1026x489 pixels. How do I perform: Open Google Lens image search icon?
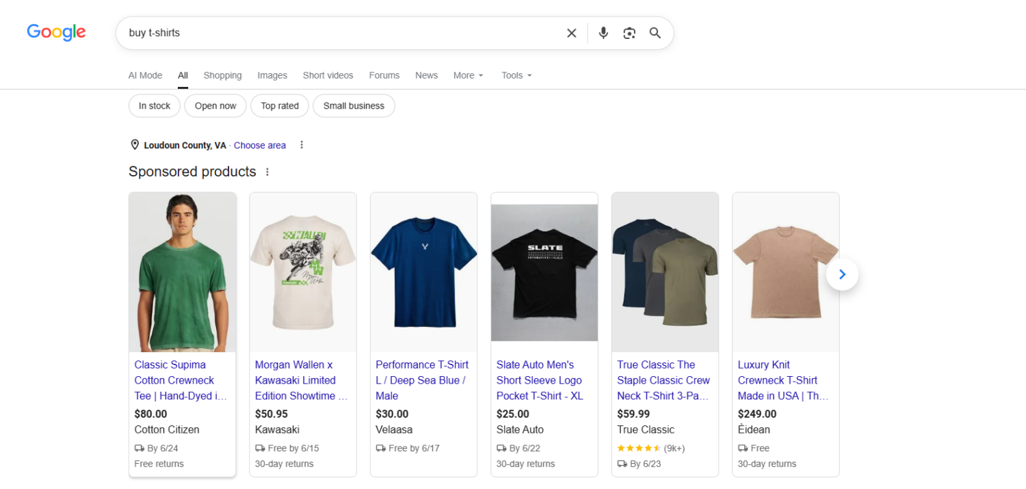tap(629, 33)
